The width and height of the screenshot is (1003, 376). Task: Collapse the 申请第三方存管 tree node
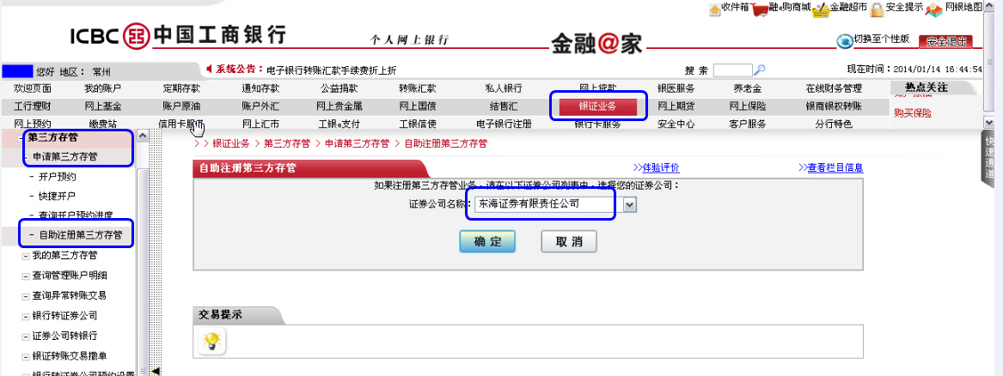point(27,156)
